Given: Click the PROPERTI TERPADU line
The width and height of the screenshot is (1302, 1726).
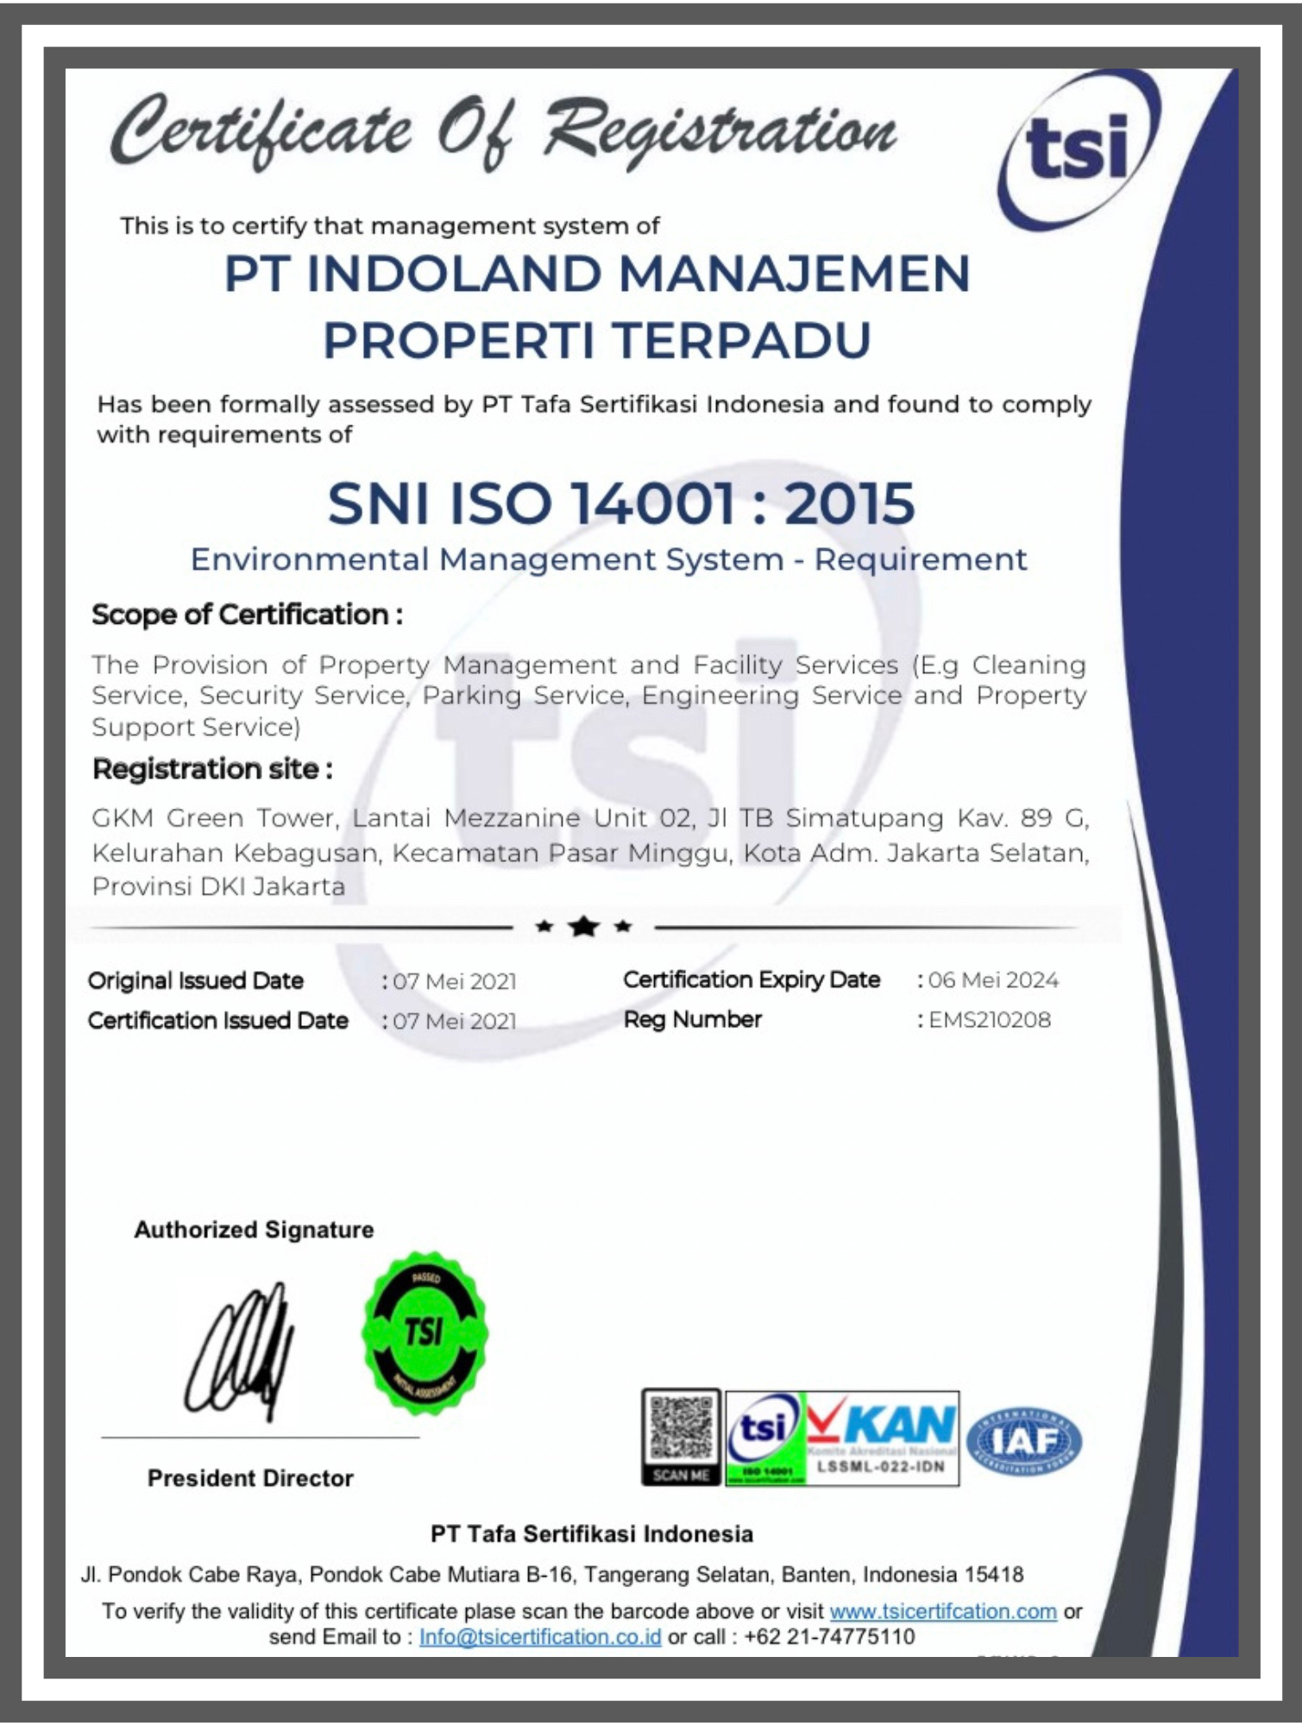Looking at the screenshot, I should (x=597, y=340).
